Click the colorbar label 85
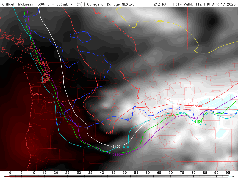 click(x=205, y=173)
